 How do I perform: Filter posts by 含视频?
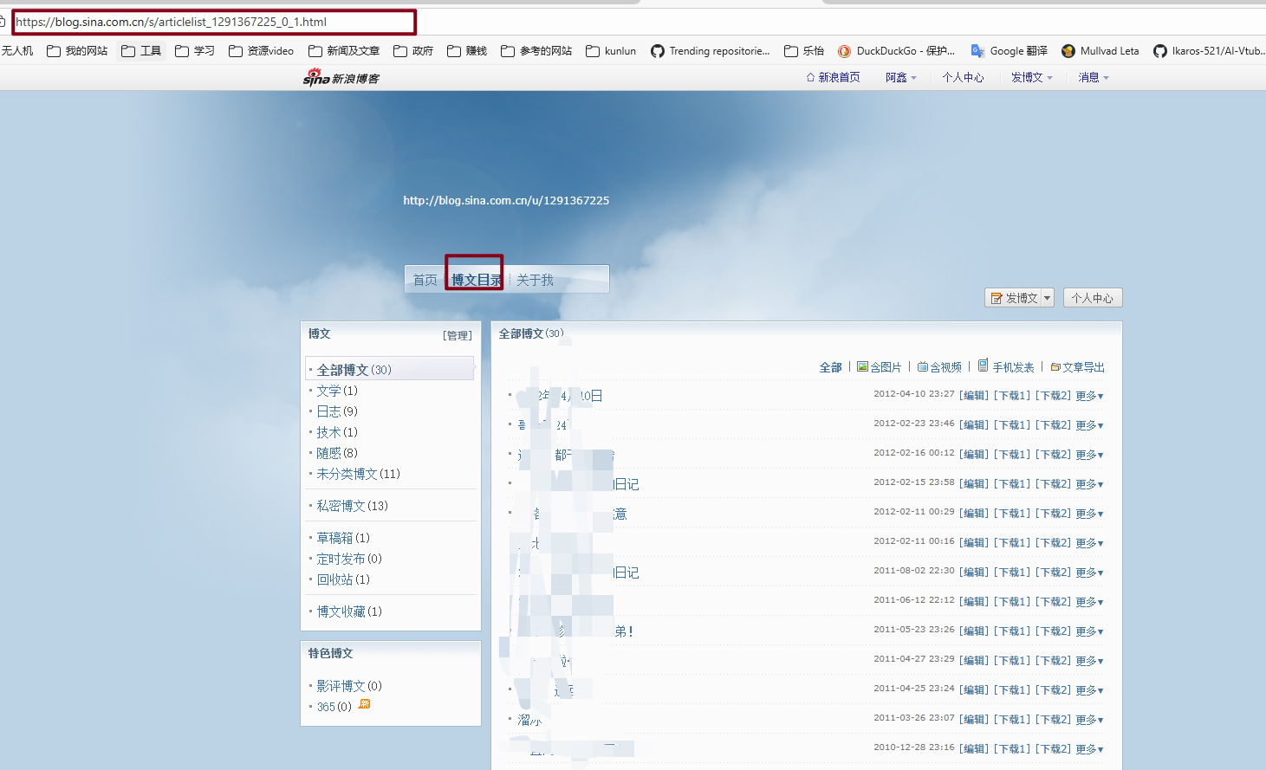(x=939, y=367)
